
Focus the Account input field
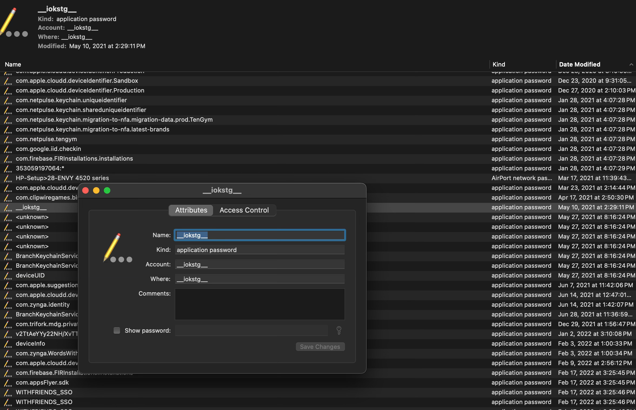tap(260, 264)
